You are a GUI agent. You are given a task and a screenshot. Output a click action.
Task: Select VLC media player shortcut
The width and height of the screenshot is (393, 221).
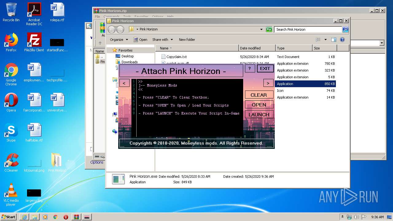(11, 194)
